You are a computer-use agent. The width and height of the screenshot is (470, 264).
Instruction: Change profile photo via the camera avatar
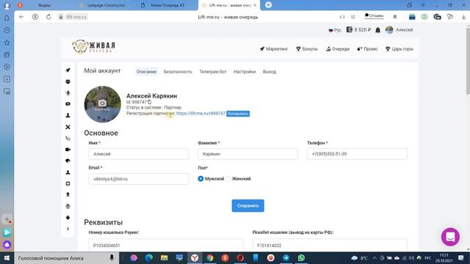(x=103, y=104)
